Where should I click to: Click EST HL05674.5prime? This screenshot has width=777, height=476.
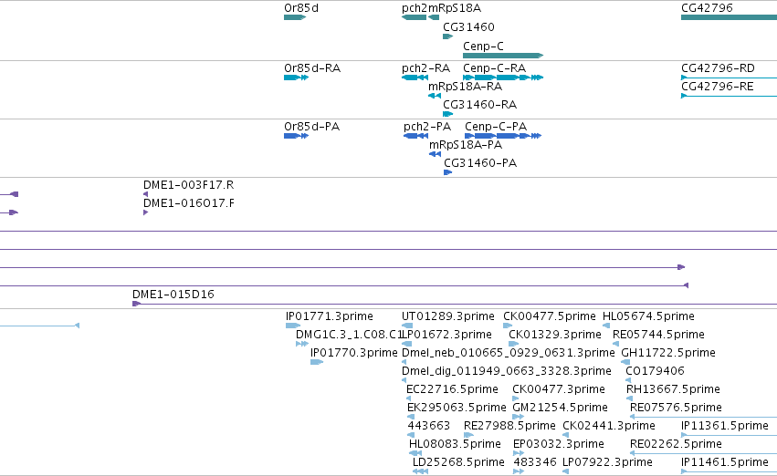coord(606,326)
